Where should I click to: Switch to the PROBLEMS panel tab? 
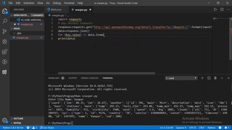coord(54,78)
